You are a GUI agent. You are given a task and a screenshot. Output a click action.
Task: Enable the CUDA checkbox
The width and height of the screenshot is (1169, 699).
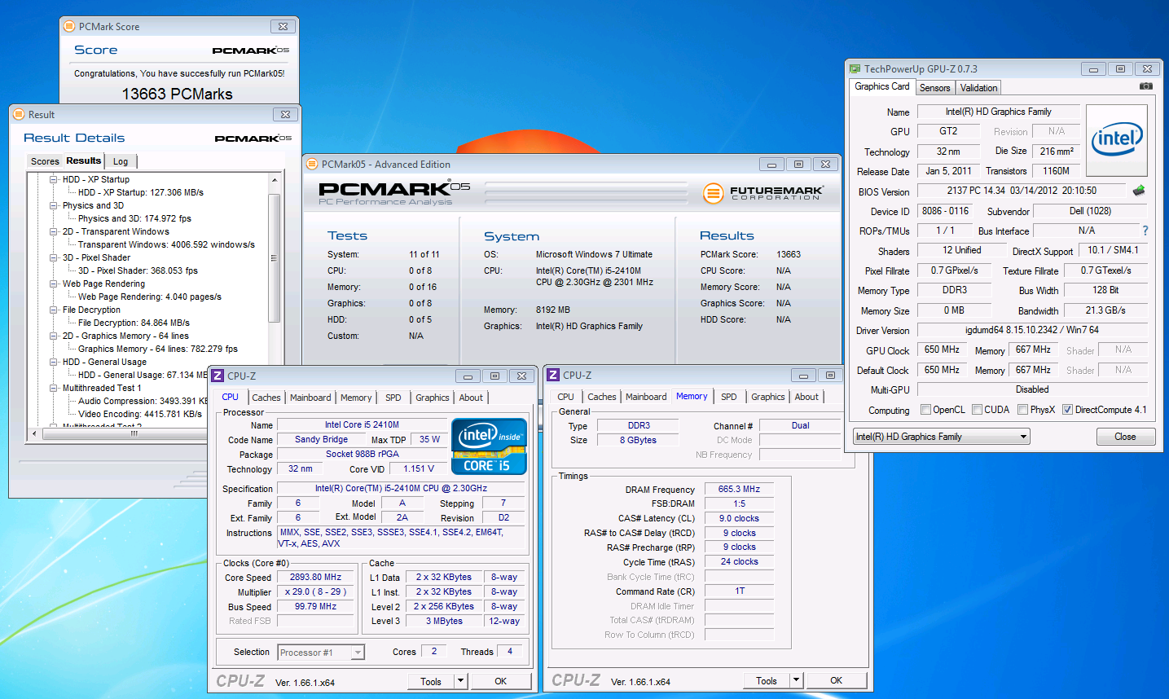pos(977,410)
